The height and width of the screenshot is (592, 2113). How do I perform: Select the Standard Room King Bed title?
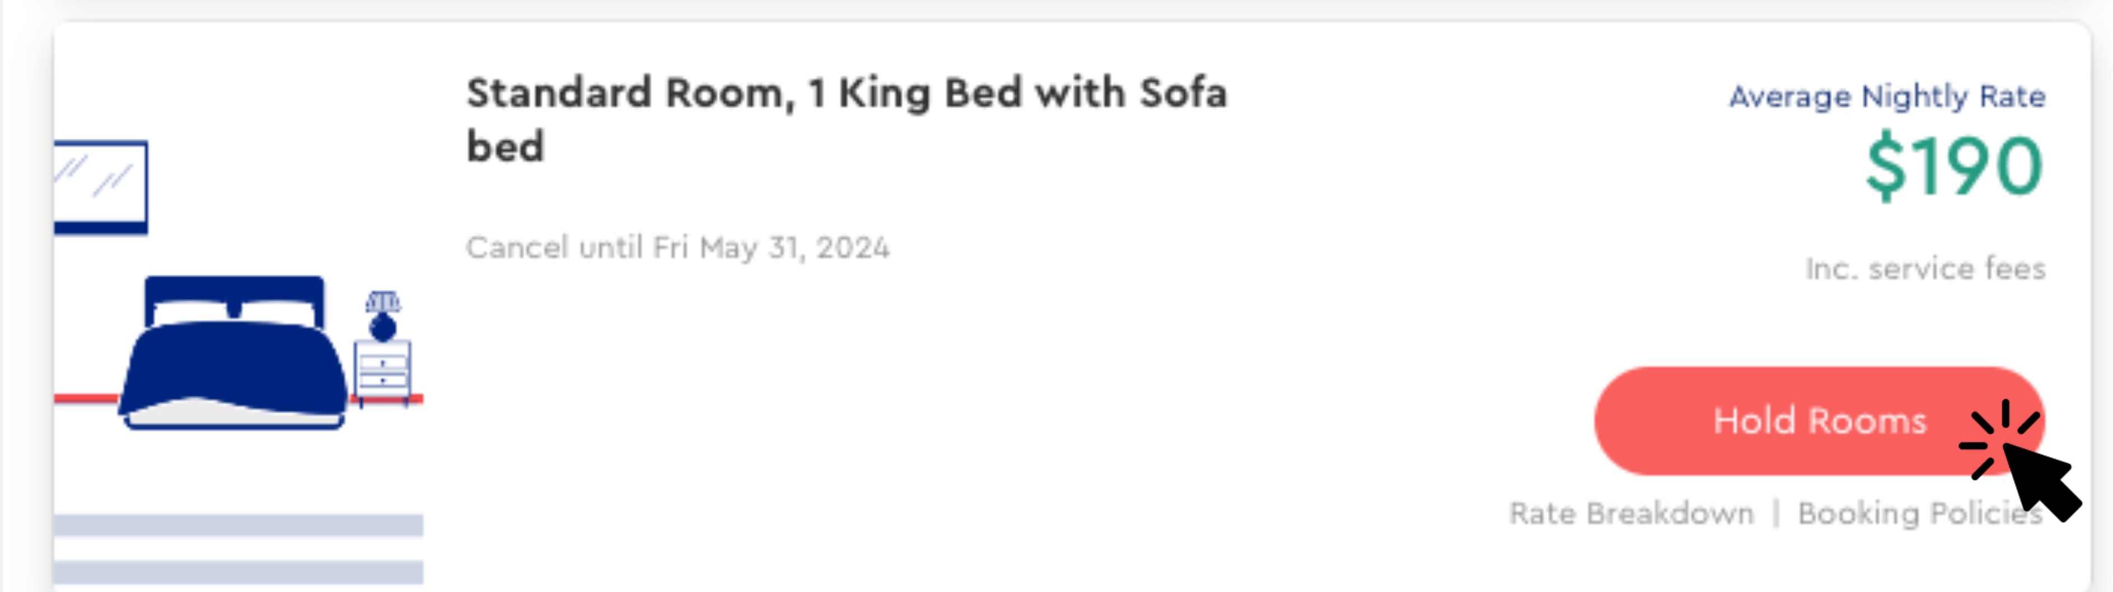pyautogui.click(x=845, y=93)
